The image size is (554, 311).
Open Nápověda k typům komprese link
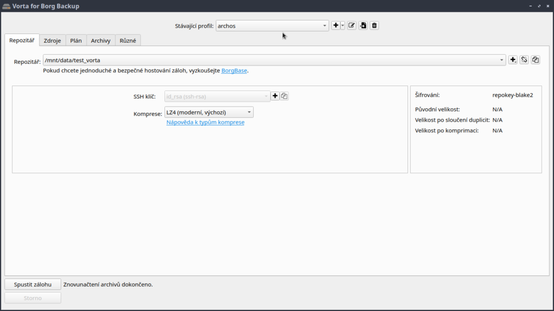coord(205,123)
